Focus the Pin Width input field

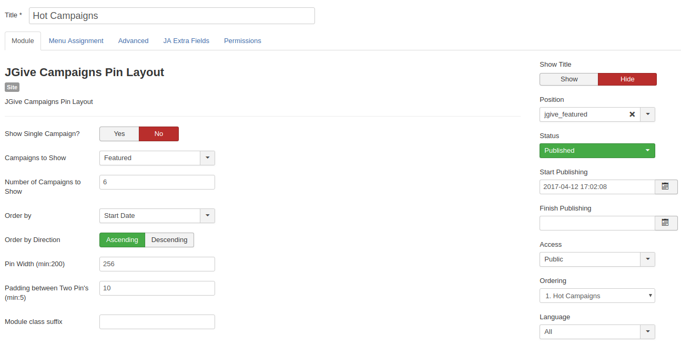click(157, 264)
